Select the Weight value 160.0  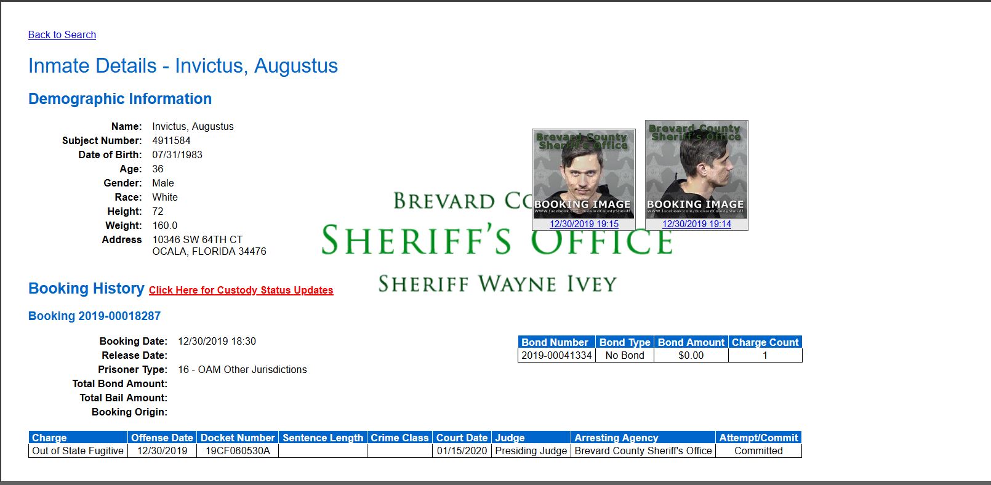[165, 226]
